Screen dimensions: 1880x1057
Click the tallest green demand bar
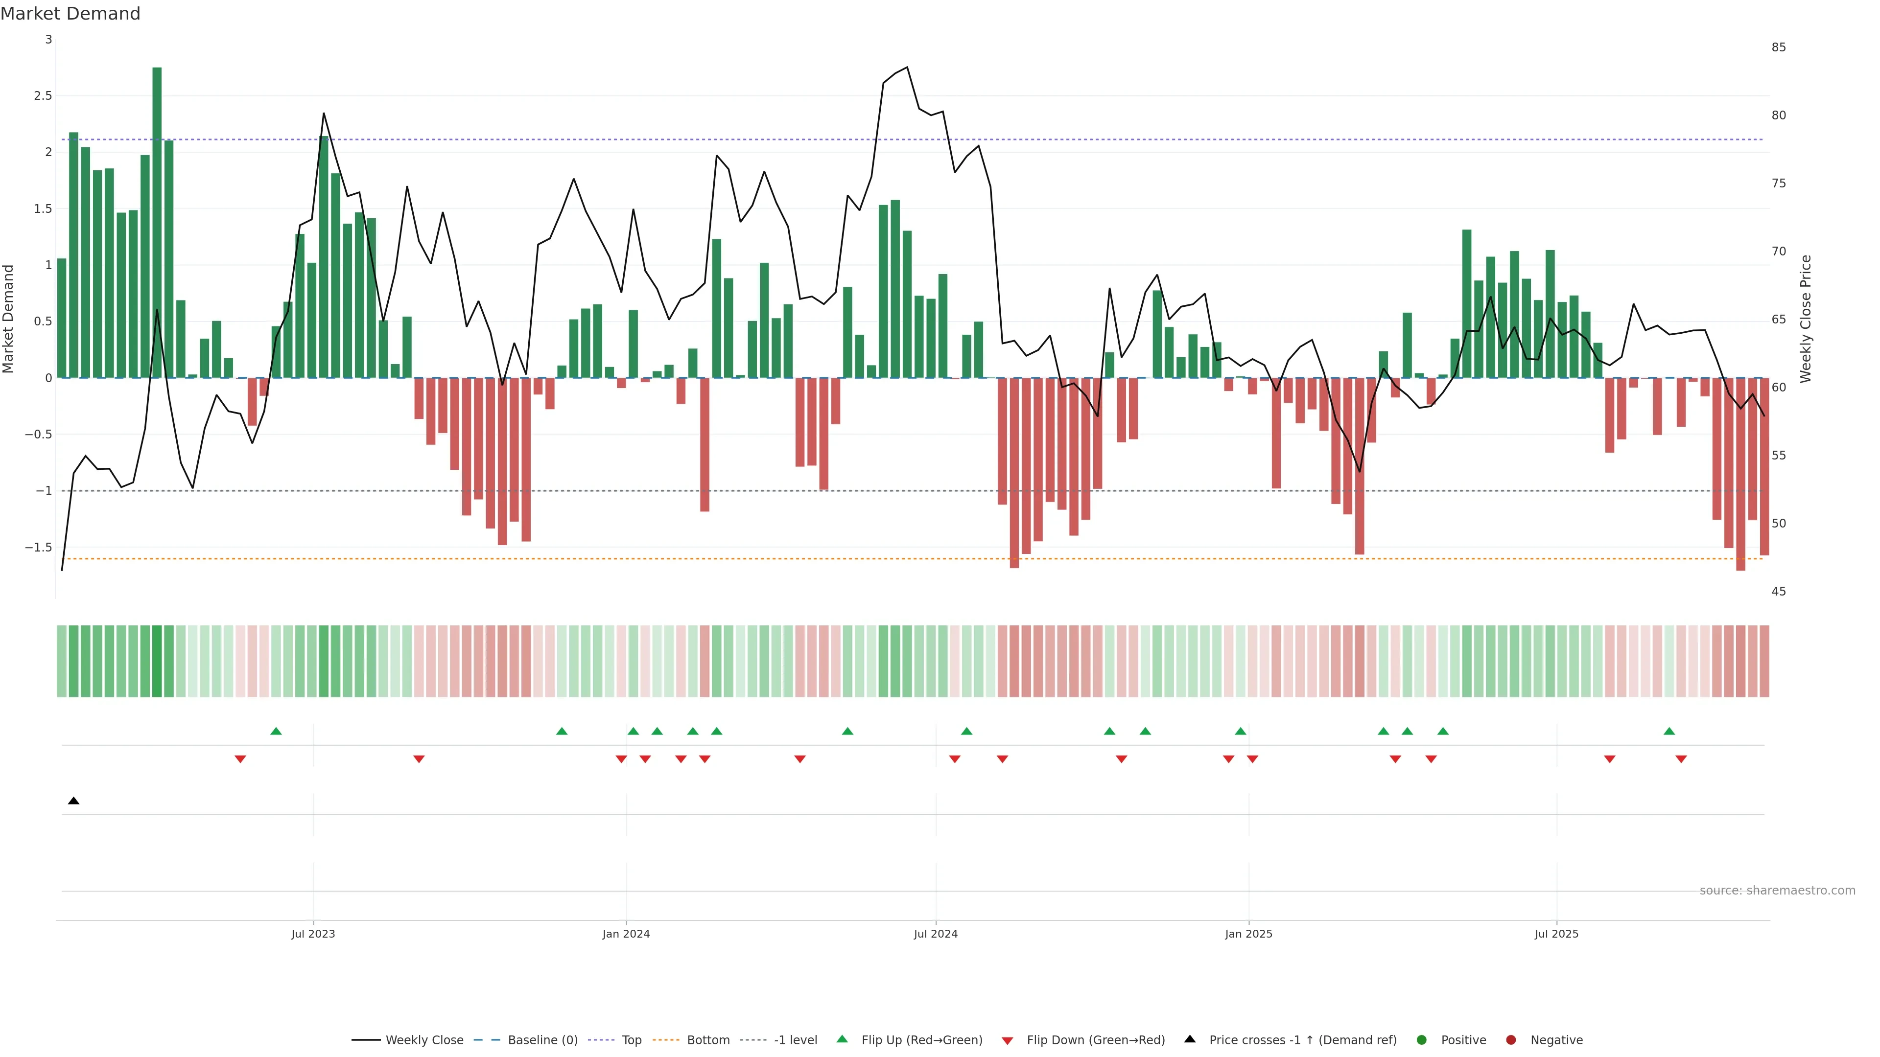[x=157, y=219]
